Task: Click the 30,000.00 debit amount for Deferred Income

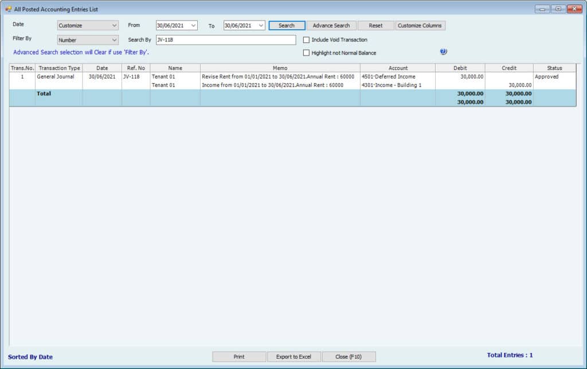Action: pyautogui.click(x=460, y=77)
